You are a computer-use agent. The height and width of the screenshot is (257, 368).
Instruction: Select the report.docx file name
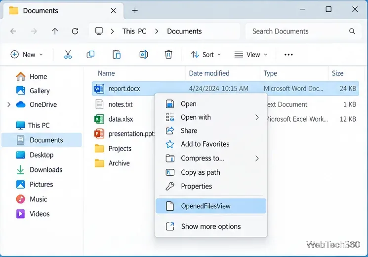124,89
